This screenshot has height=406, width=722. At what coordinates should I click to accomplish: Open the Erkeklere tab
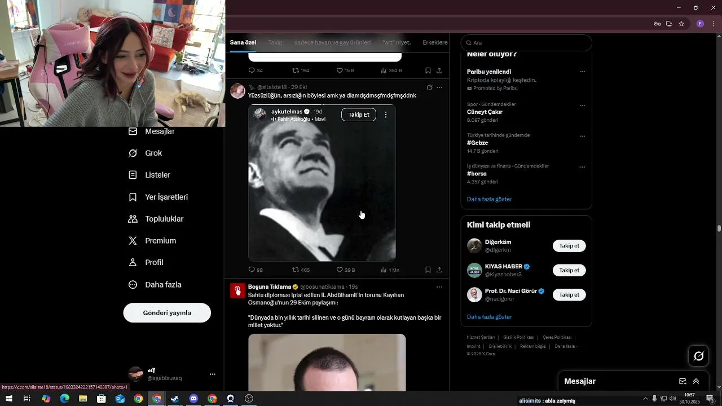435,43
